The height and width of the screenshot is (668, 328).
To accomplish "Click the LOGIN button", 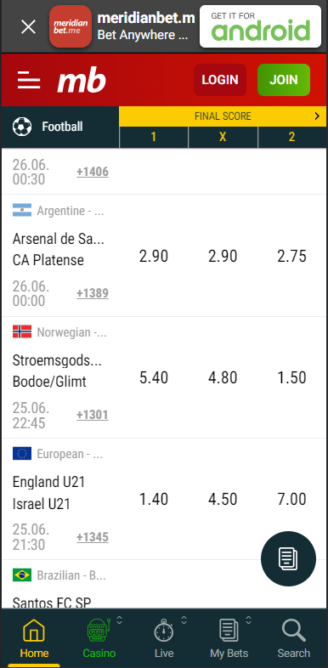I will click(x=220, y=80).
